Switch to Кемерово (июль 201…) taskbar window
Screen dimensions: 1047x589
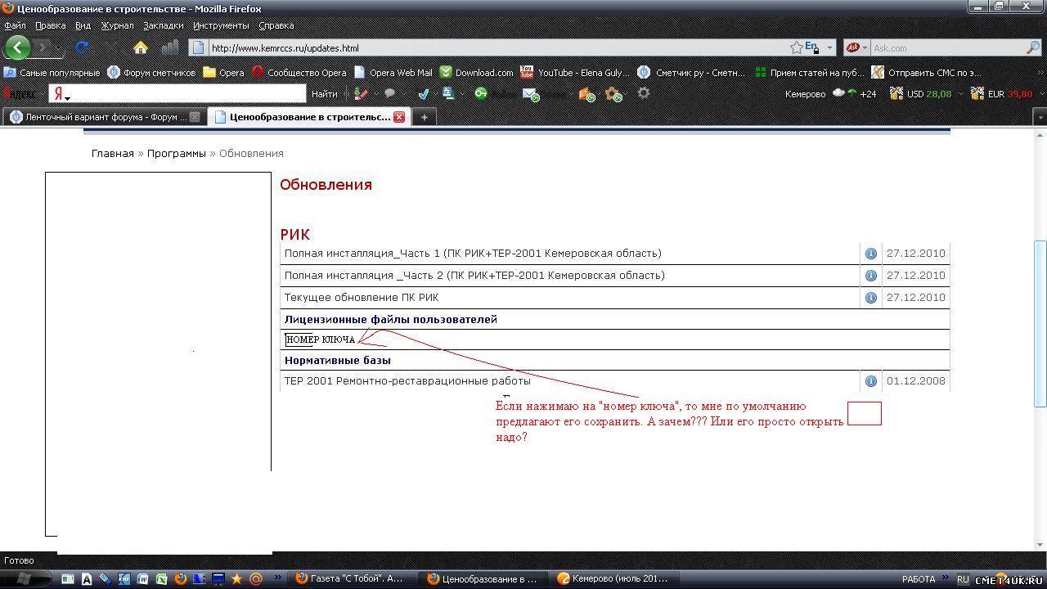point(613,578)
